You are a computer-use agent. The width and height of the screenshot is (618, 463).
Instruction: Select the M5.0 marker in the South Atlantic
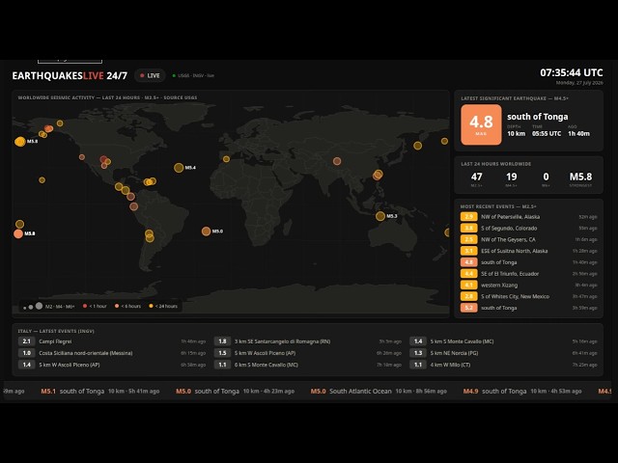point(206,231)
